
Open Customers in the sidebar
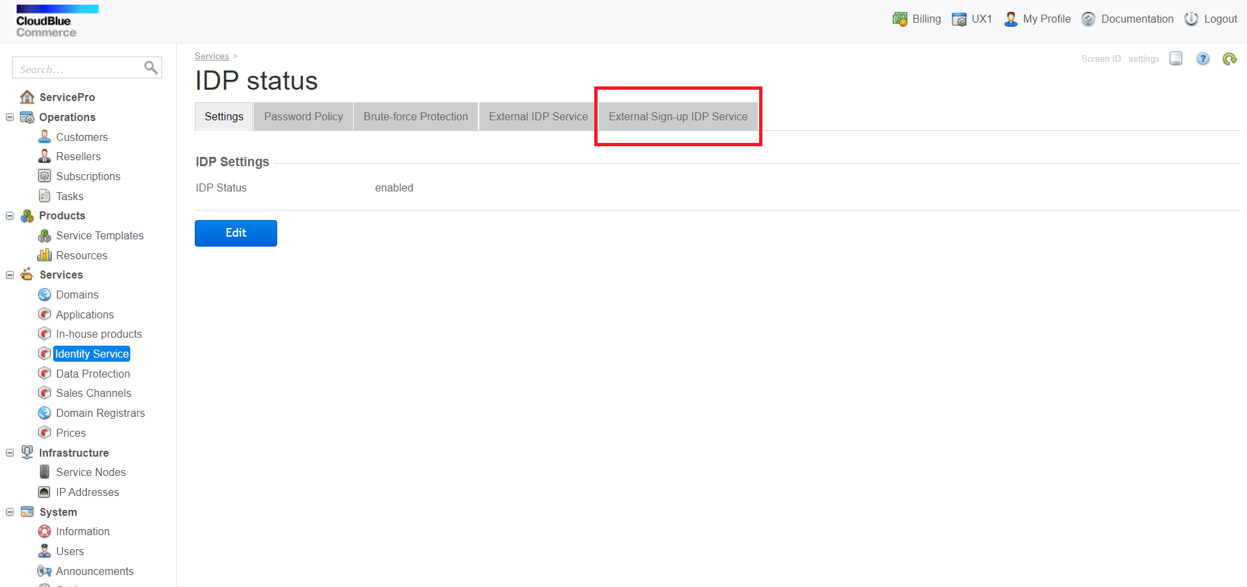81,137
